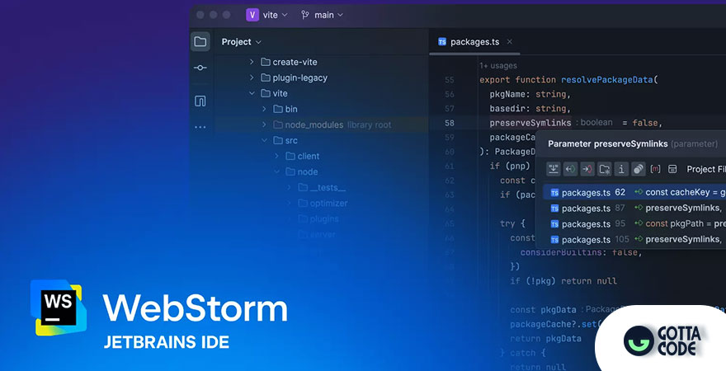This screenshot has height=371, width=726.
Task: Select the __tests__ folder name
Action: point(328,188)
